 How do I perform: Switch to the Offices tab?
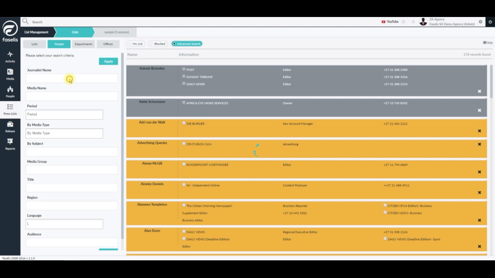[108, 44]
